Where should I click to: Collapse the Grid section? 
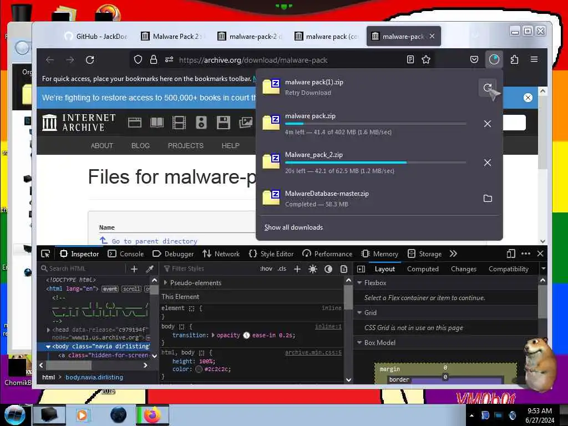coord(359,312)
